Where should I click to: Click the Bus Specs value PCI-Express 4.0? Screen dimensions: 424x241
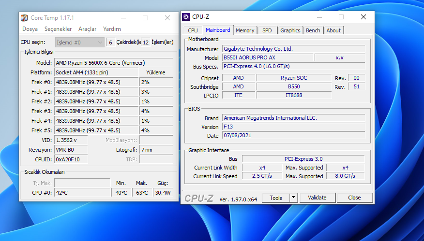point(294,66)
